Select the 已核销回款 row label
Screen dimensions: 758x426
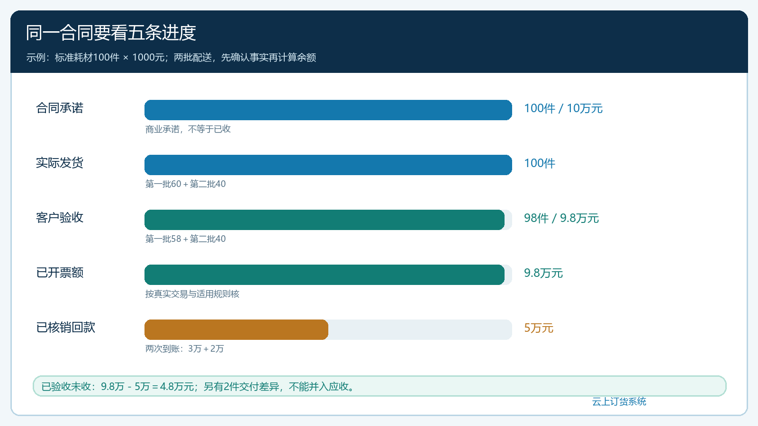tap(66, 327)
